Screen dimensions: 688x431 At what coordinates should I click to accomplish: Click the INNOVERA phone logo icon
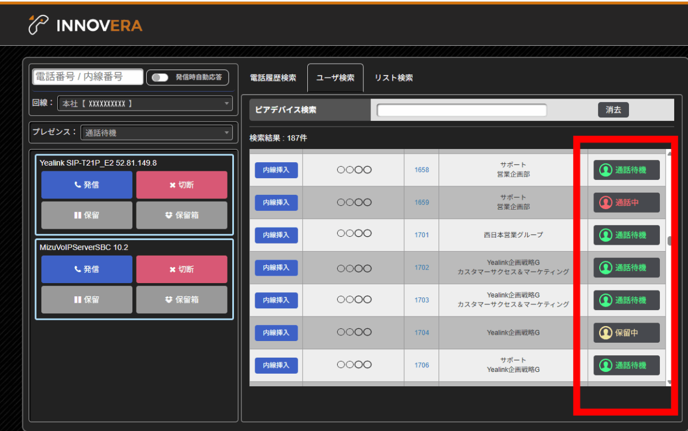pyautogui.click(x=38, y=25)
